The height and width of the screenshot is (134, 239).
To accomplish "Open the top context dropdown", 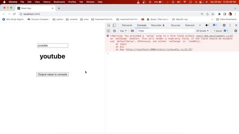I will click(x=123, y=31).
